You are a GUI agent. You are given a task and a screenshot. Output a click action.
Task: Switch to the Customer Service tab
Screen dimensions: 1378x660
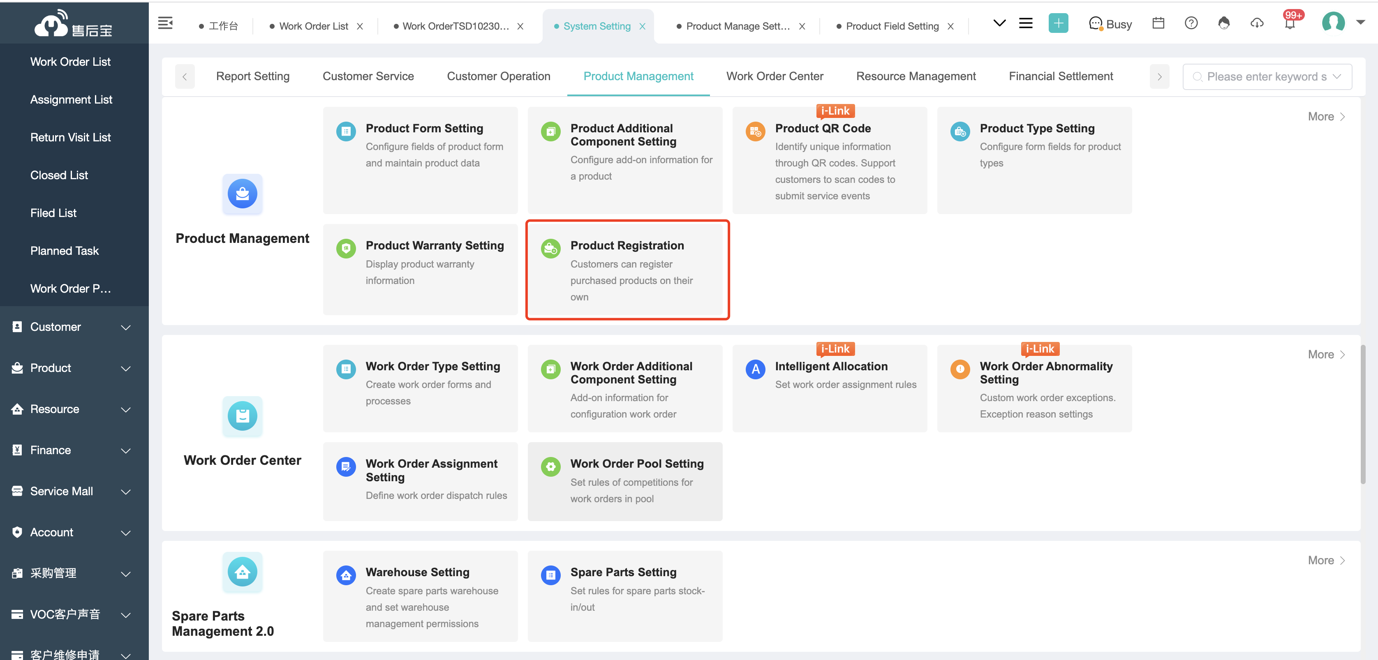tap(368, 76)
